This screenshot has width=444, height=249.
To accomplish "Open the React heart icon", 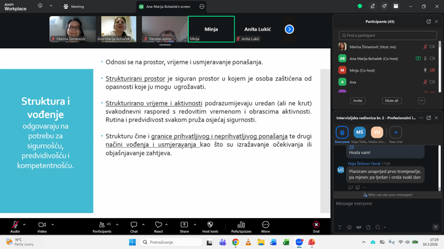I will coord(158,225).
